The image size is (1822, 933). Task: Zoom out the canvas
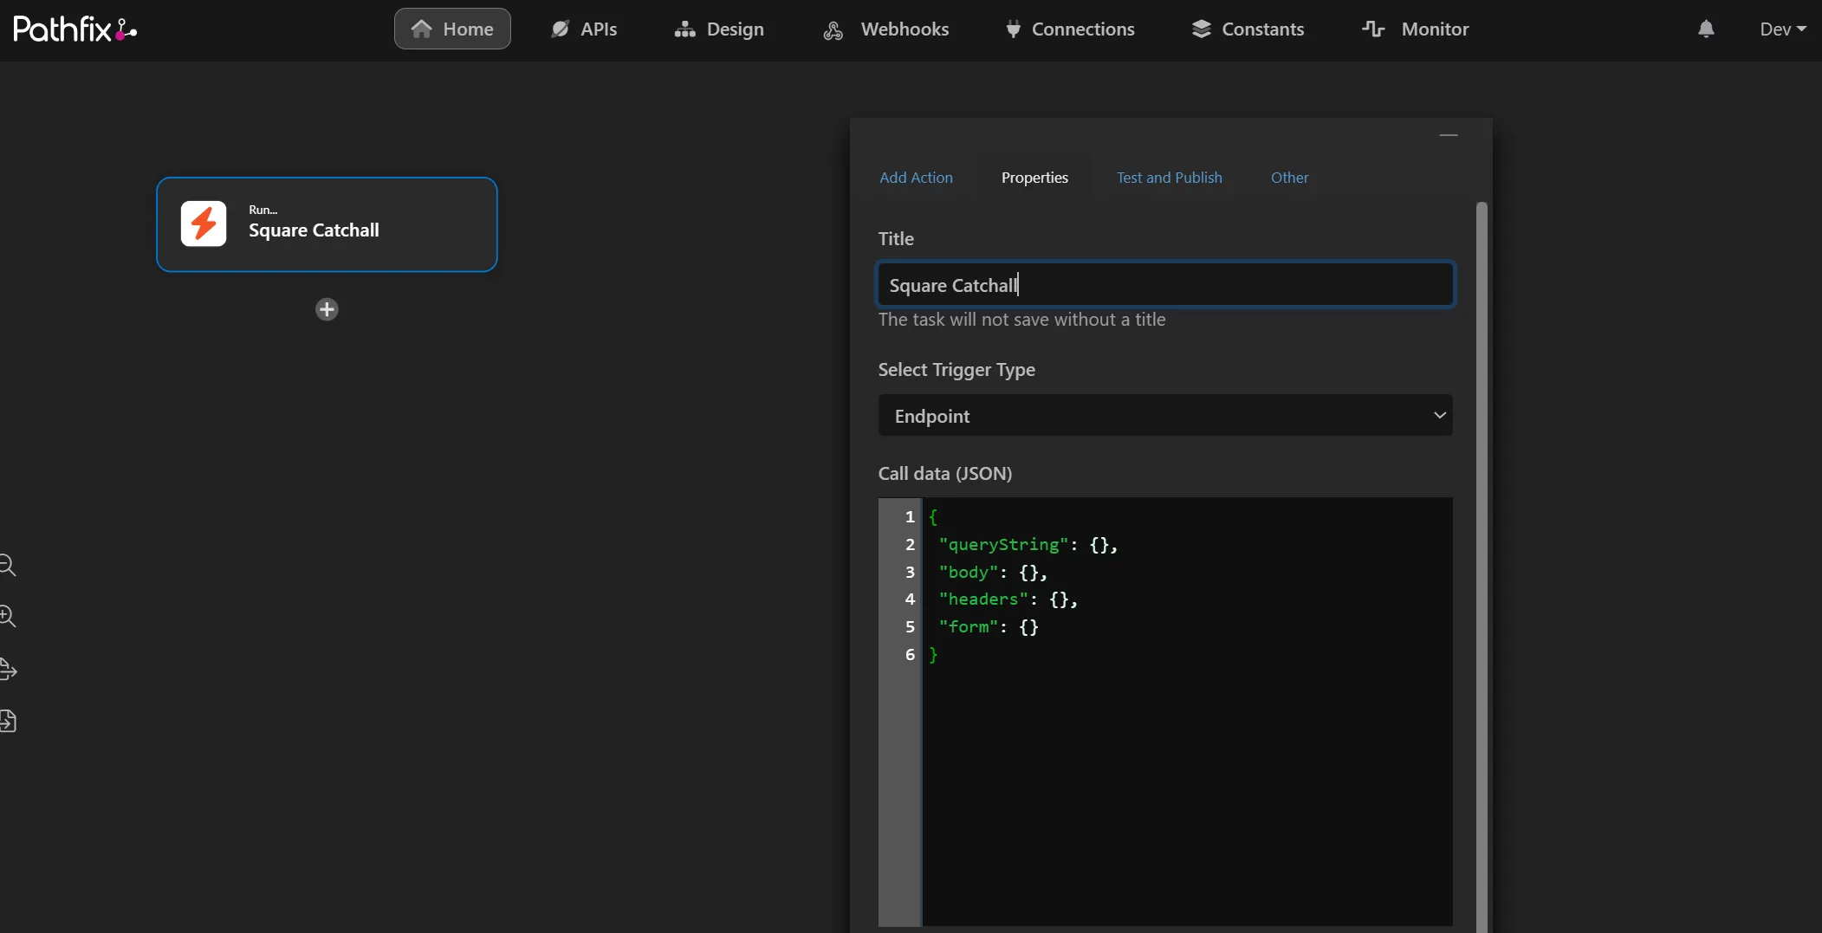point(8,565)
